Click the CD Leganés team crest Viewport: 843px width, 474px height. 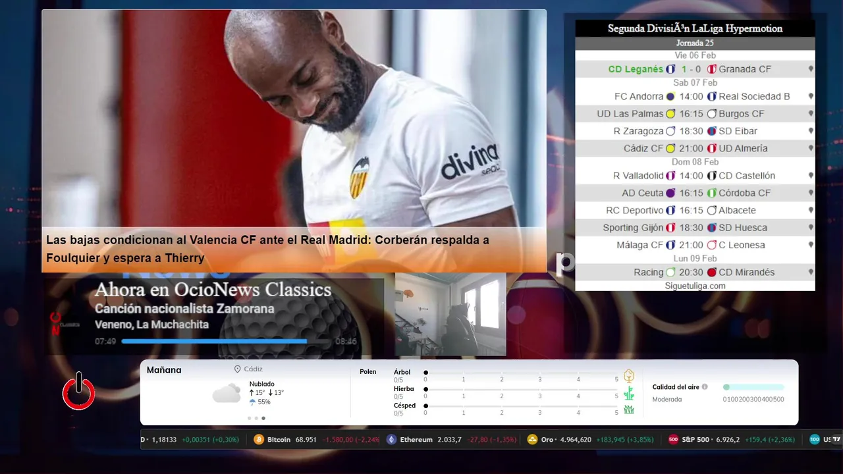(x=670, y=69)
